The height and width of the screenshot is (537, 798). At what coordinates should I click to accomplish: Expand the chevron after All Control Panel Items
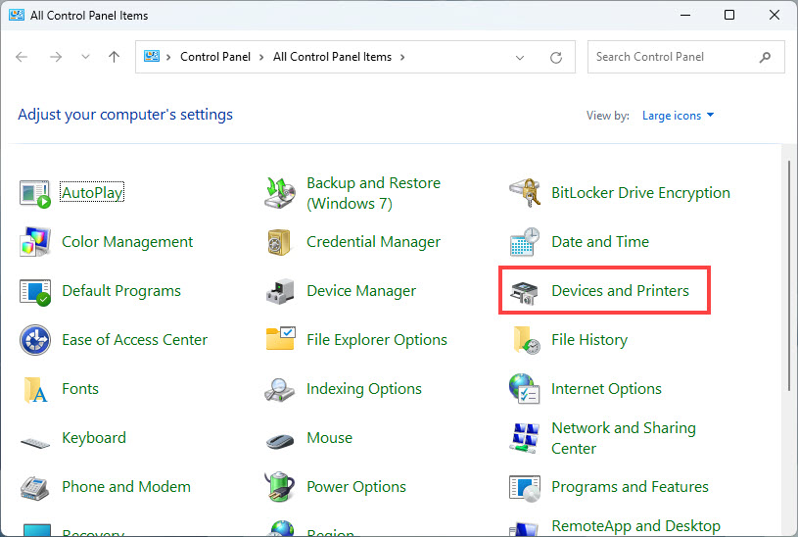coord(401,57)
